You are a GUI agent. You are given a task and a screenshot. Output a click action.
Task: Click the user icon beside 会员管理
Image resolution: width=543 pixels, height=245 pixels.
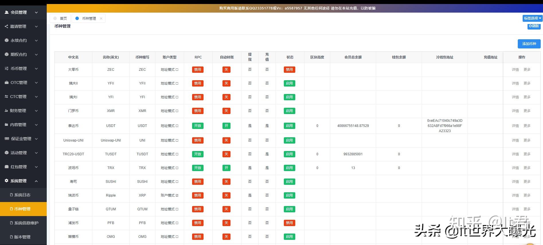pyautogui.click(x=7, y=12)
